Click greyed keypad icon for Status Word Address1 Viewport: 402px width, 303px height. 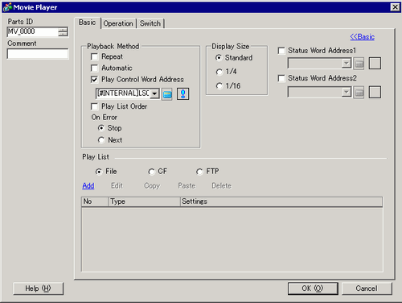coord(359,64)
